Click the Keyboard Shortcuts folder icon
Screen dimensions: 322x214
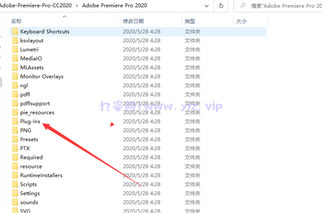point(15,32)
